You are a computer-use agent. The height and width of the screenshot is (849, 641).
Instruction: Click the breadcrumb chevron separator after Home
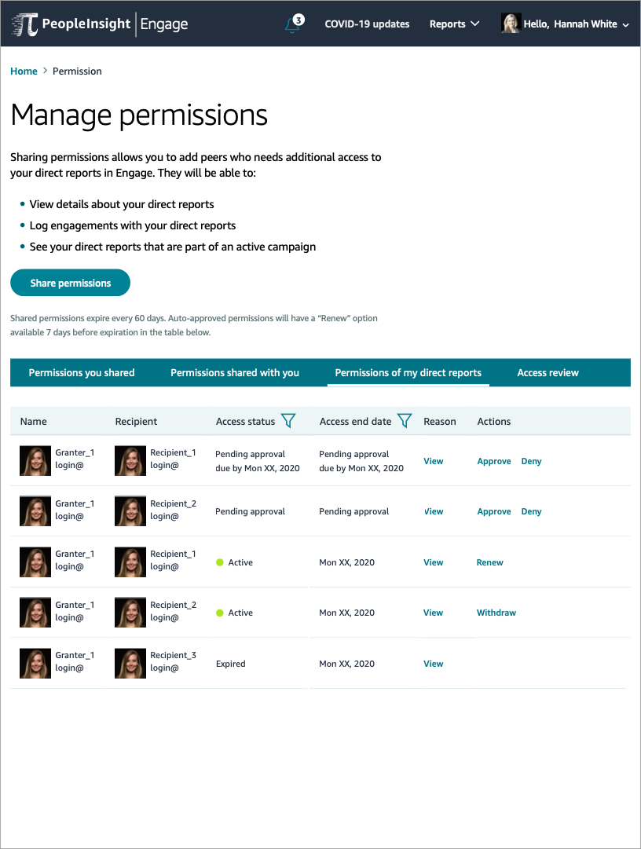pyautogui.click(x=45, y=71)
